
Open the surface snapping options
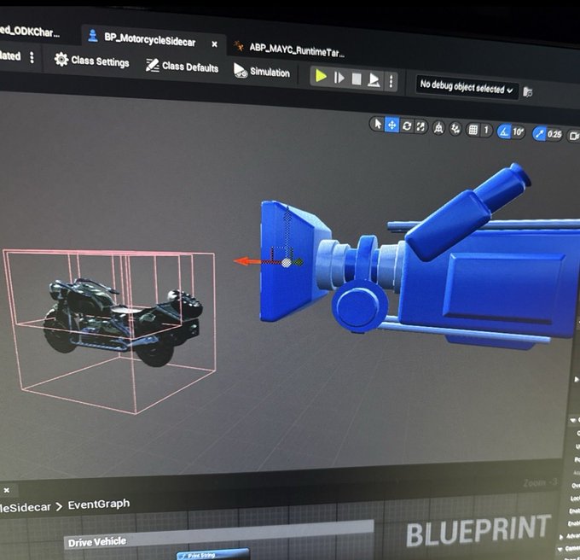click(455, 129)
